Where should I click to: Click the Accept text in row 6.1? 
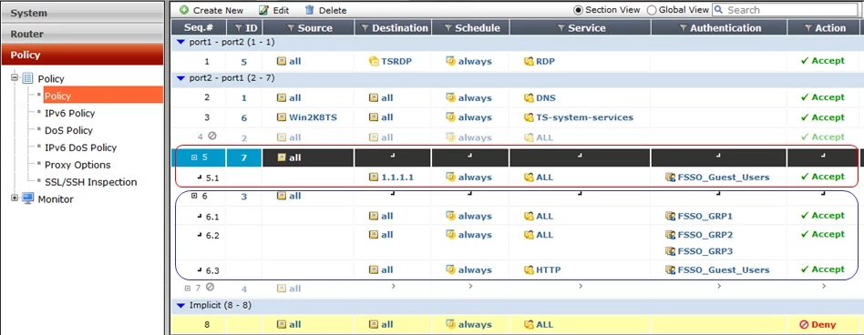(x=828, y=216)
